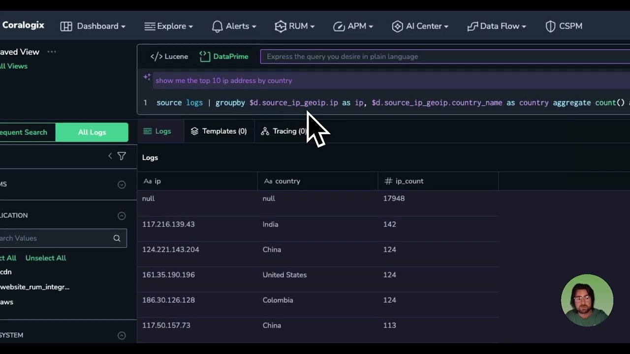Collapse the sidebar with the left chevron
630x354 pixels.
click(110, 156)
